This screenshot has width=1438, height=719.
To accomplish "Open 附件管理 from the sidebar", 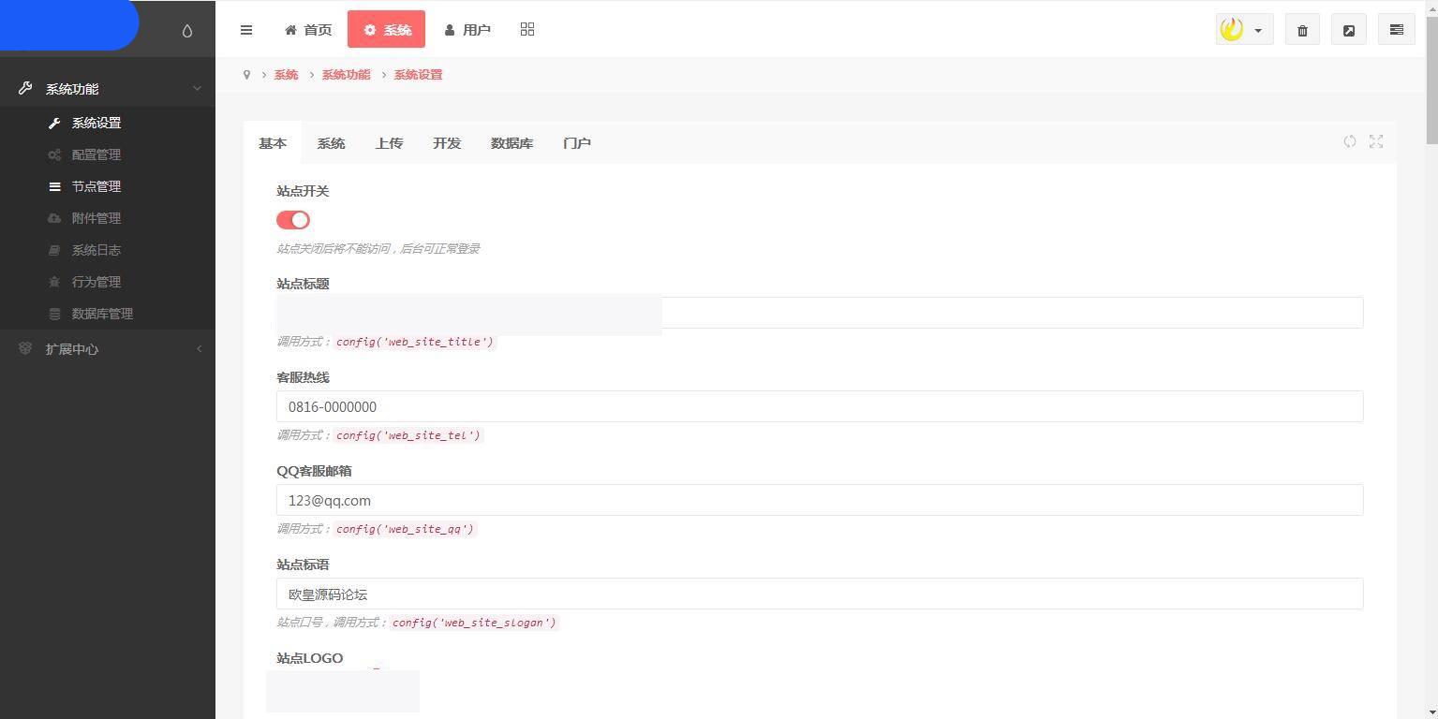I will click(x=96, y=218).
